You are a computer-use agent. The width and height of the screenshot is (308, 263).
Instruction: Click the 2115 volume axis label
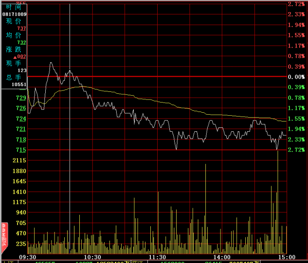click(19, 160)
